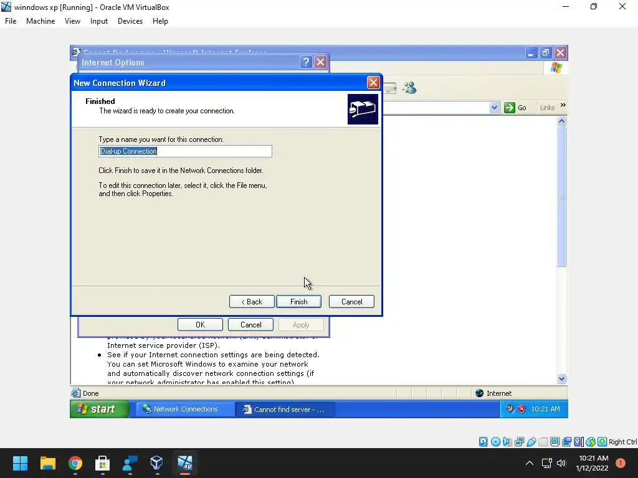Open VirtualBox Devices menu

130,21
